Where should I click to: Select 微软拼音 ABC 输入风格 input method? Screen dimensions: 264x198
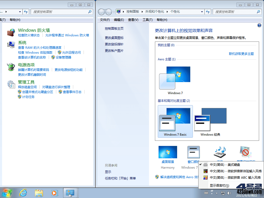(231, 177)
